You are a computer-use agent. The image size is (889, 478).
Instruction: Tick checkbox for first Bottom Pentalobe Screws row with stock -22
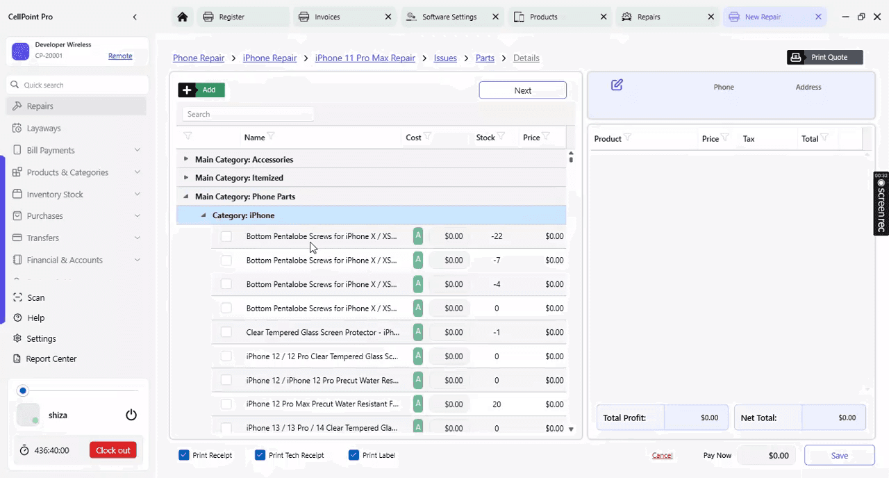(226, 236)
